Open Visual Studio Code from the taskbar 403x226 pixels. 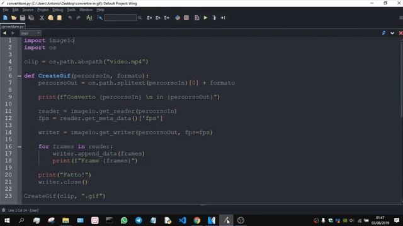(x=182, y=220)
